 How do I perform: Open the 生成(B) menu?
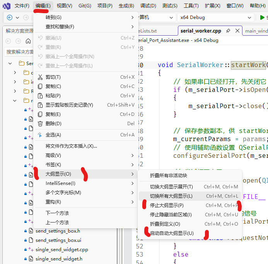[126, 6]
